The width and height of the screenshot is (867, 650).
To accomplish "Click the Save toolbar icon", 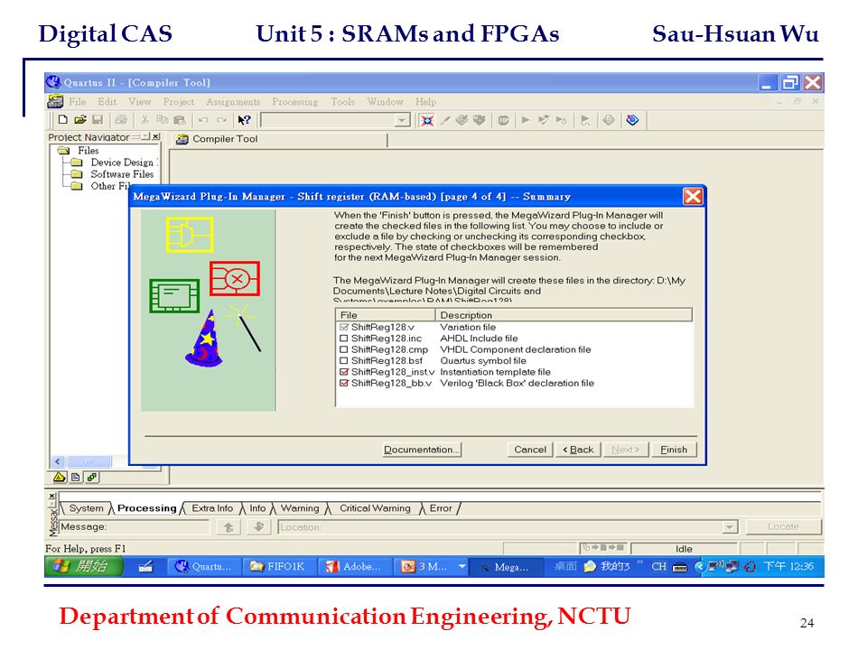I will (x=98, y=120).
